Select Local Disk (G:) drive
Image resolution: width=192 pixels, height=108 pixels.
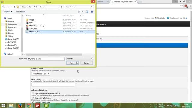click(13, 48)
